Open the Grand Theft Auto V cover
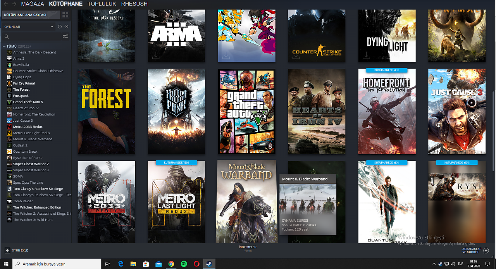The height and width of the screenshot is (269, 496). pos(246,112)
